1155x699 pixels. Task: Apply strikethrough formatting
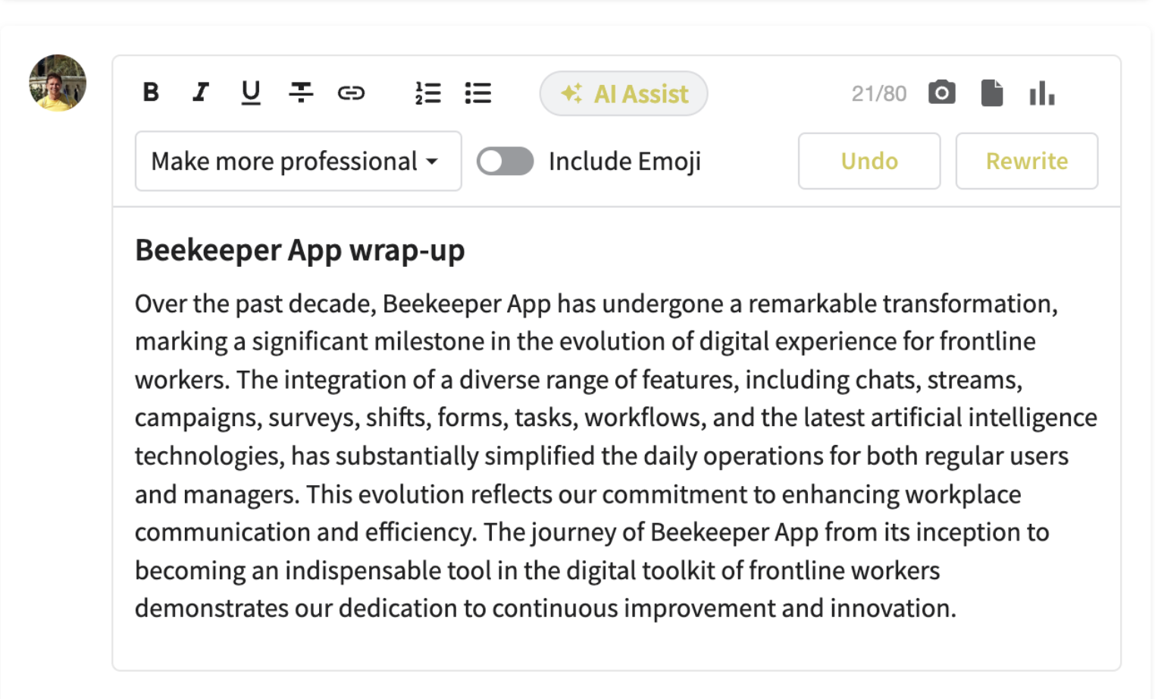(301, 92)
